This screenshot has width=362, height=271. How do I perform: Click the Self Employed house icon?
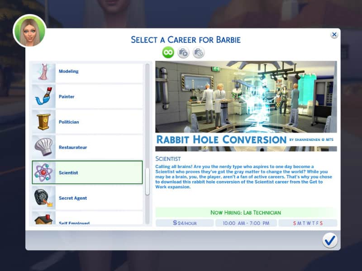coord(43,220)
